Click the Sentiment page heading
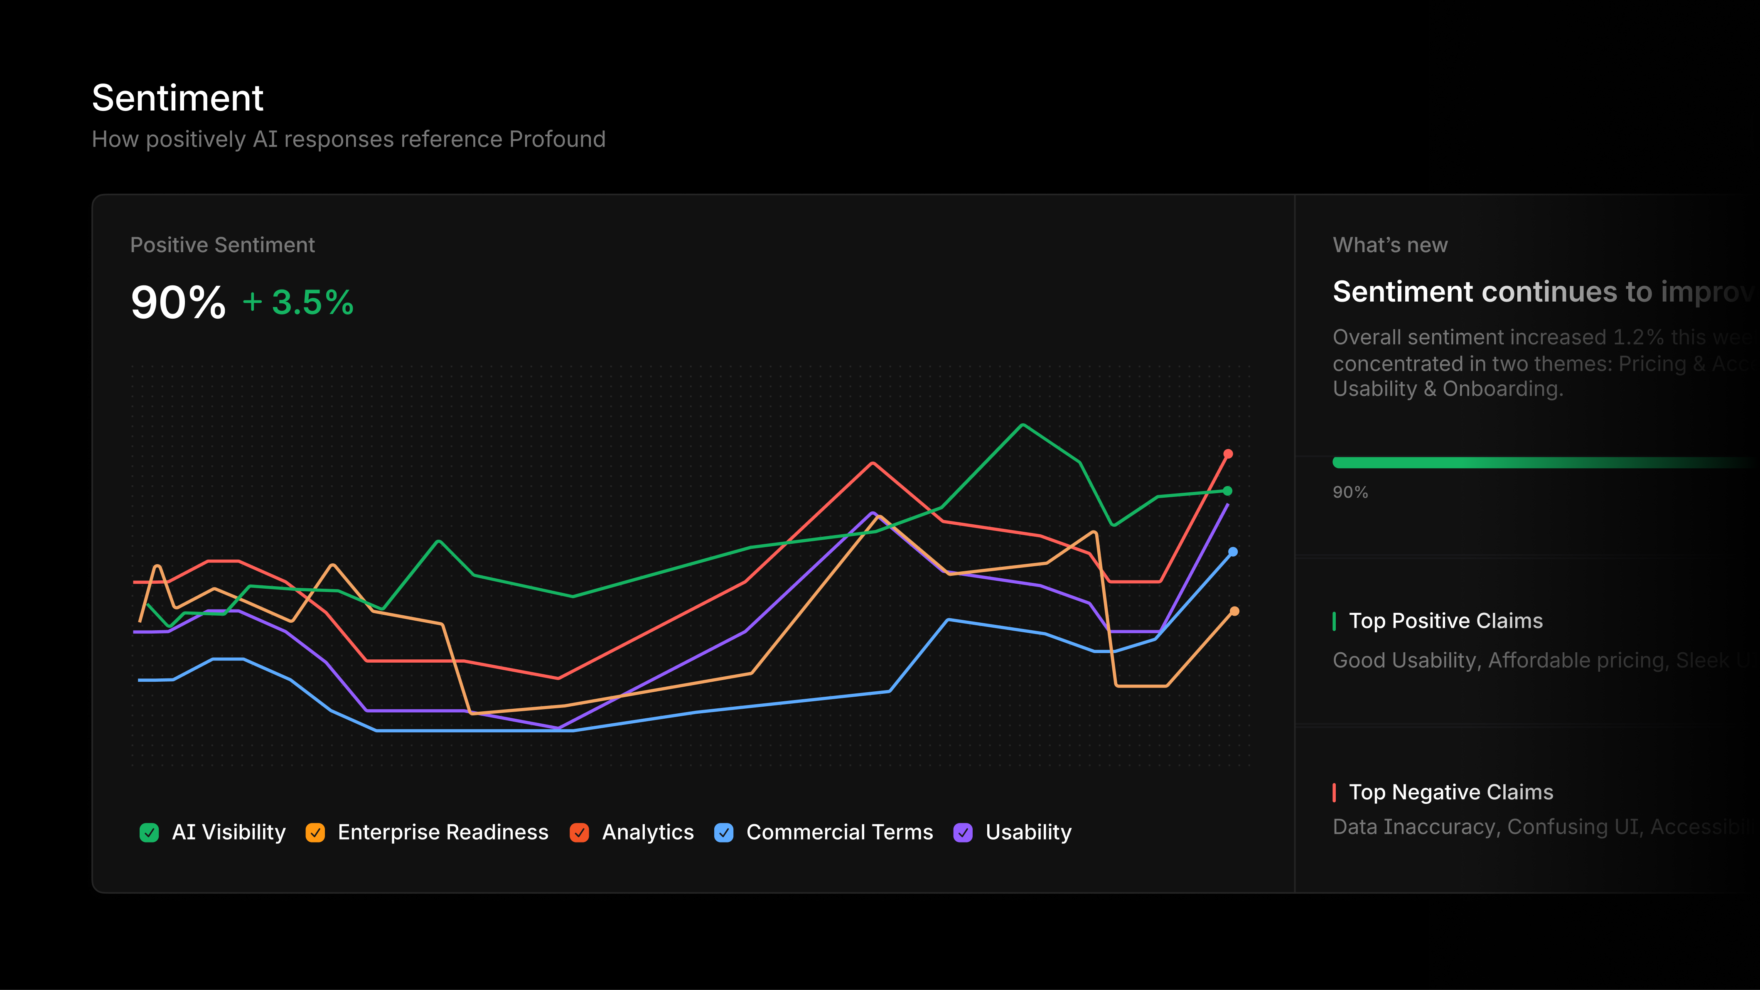 [x=178, y=98]
